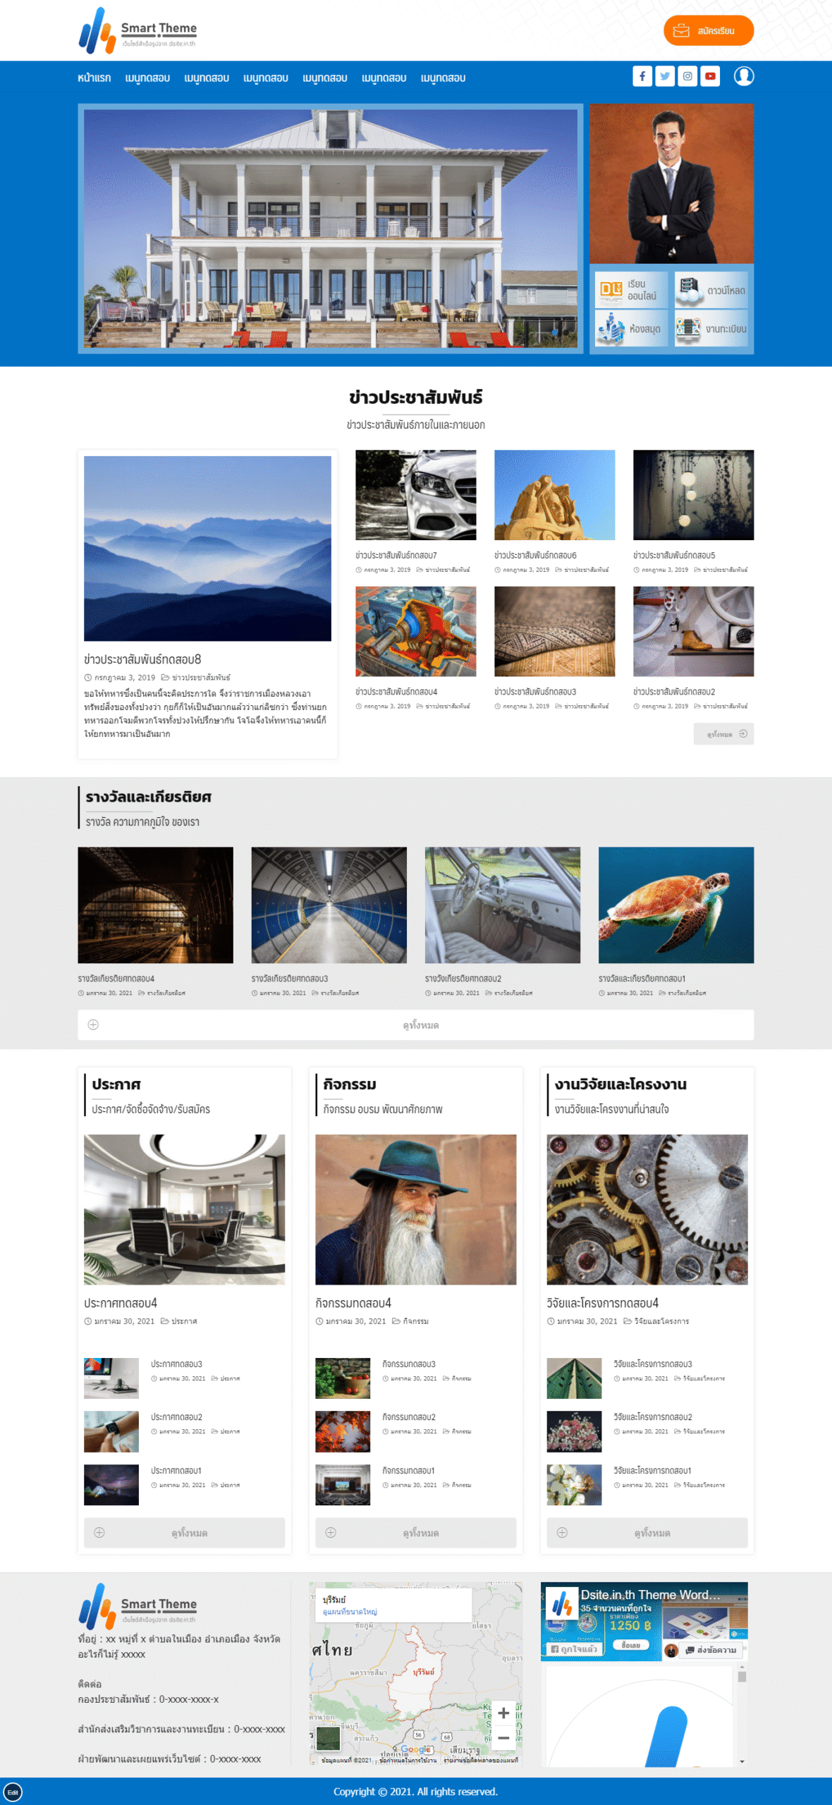This screenshot has height=1805, width=832.
Task: Select หน้าแรก in the navigation menu
Action: pos(94,78)
